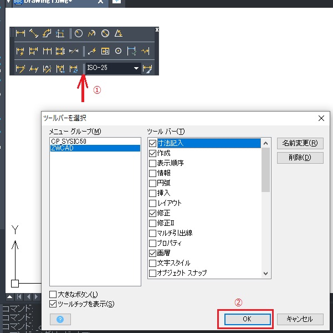Select the Ordinate dimension tool
The width and height of the screenshot is (333, 333).
[x=60, y=33]
